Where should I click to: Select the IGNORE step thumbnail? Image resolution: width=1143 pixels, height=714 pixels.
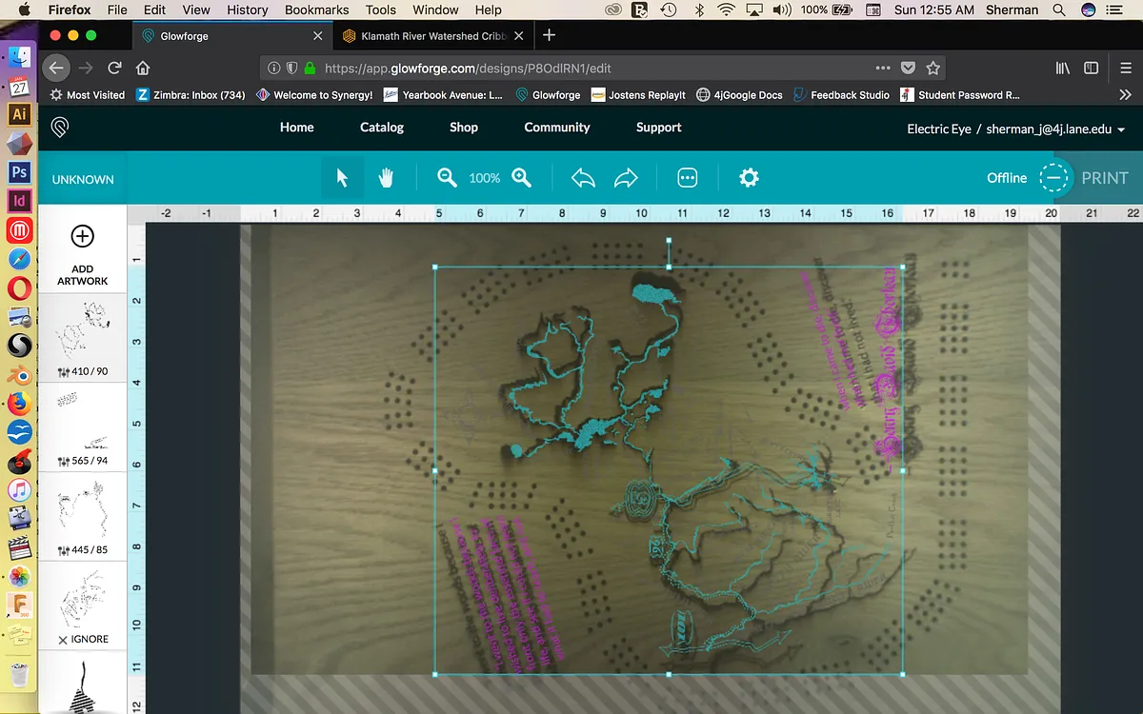(x=83, y=605)
